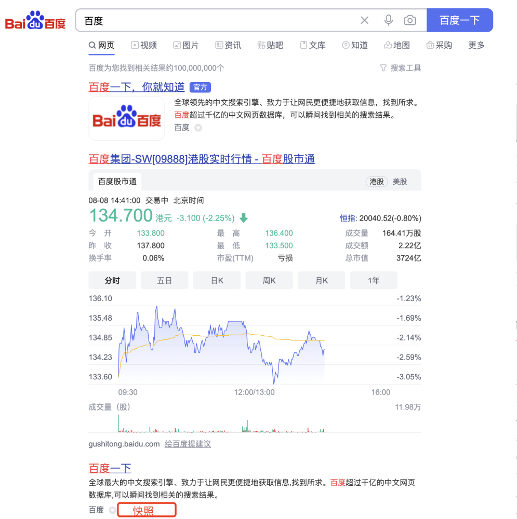Screen dimensions: 517x519
Task: Open 搜索工具 with the filter icon
Action: click(401, 68)
